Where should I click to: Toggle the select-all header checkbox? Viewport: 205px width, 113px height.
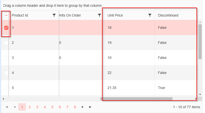tap(6, 15)
